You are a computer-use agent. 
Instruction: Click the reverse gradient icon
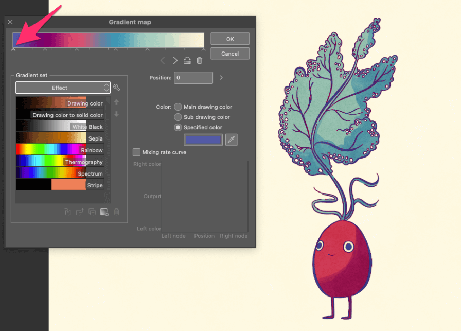click(187, 61)
